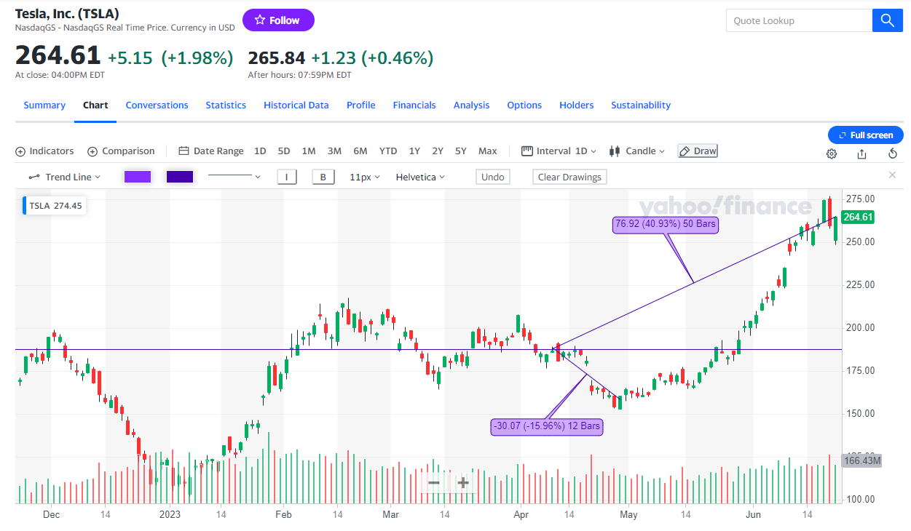Select the 5D range

click(x=284, y=151)
